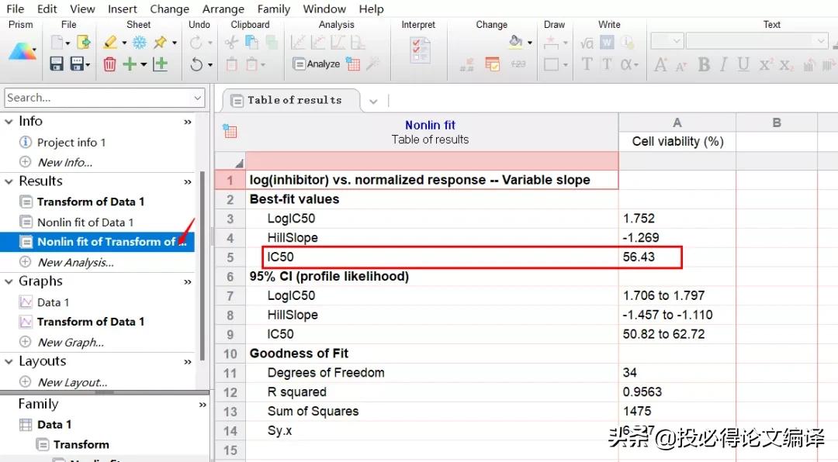The image size is (838, 462).
Task: Freeze the sheet with snowflake icon
Action: [140, 42]
